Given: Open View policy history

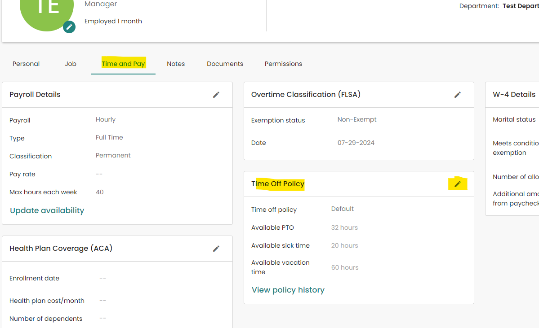Looking at the screenshot, I should pos(288,290).
